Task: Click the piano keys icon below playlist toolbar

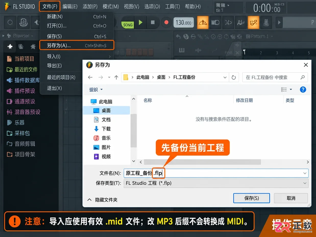Action: pyautogui.click(x=182, y=50)
